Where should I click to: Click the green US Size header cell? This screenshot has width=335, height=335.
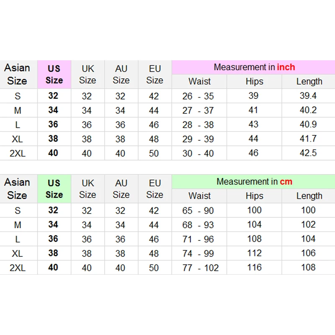[54, 189]
